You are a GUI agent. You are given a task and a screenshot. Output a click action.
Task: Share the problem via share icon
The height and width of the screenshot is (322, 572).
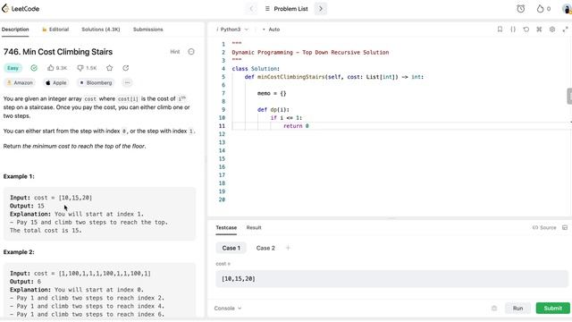(126, 68)
